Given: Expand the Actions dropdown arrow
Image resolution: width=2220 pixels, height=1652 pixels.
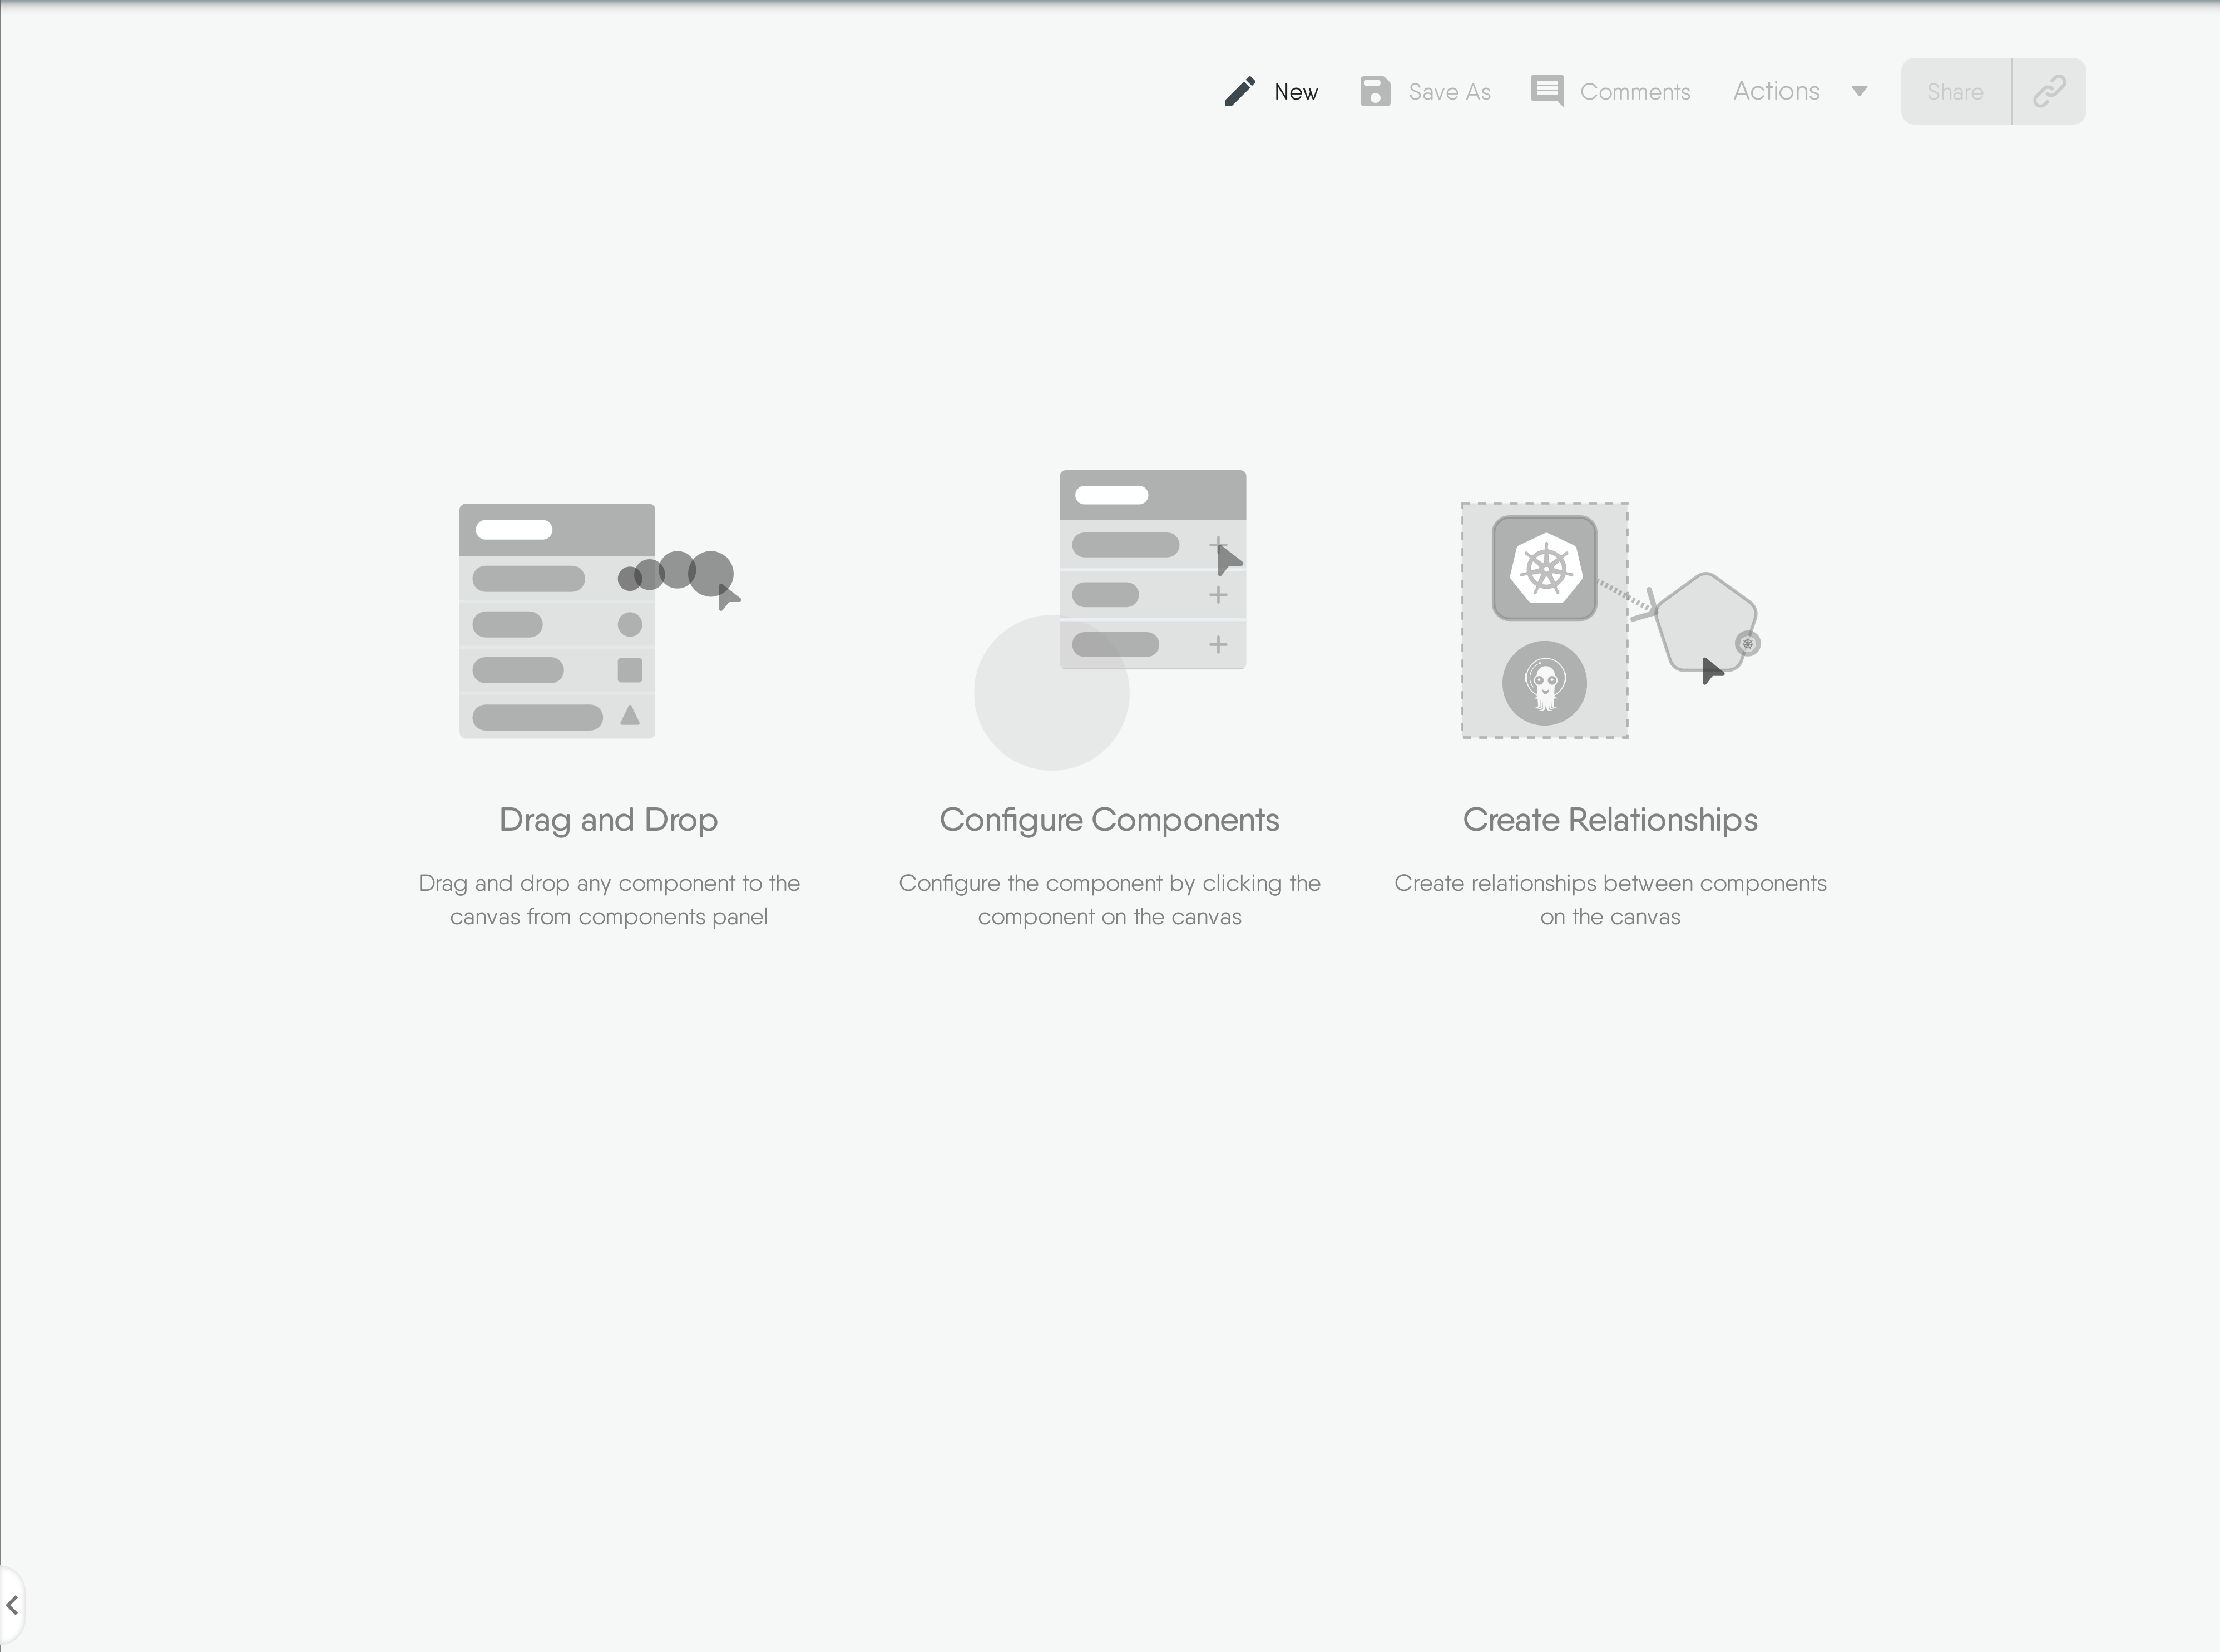Looking at the screenshot, I should click(x=1859, y=91).
